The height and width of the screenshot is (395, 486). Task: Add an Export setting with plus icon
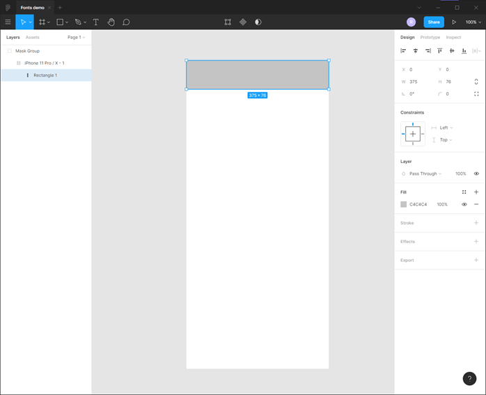[x=476, y=260]
